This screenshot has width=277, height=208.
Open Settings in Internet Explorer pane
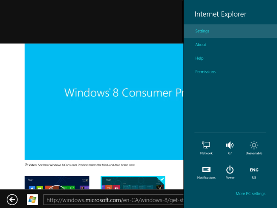point(230,31)
